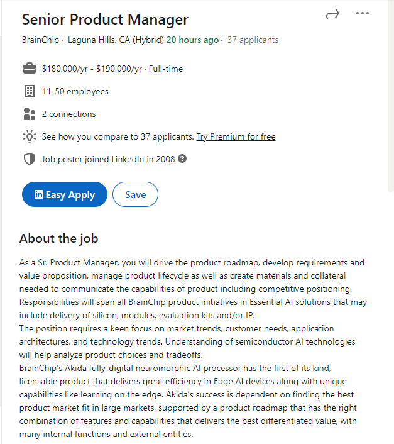
Task: Click the Senior Product Manager title
Action: [x=105, y=19]
